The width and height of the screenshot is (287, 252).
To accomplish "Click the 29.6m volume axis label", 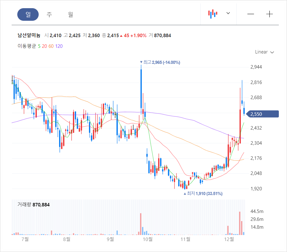I will click(257, 219).
